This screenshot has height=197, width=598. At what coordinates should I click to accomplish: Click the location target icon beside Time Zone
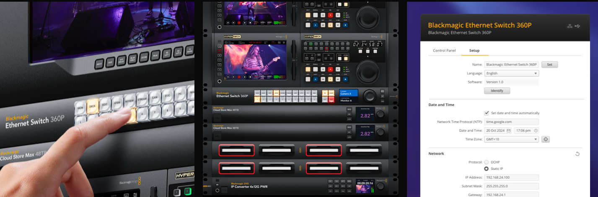(x=546, y=139)
